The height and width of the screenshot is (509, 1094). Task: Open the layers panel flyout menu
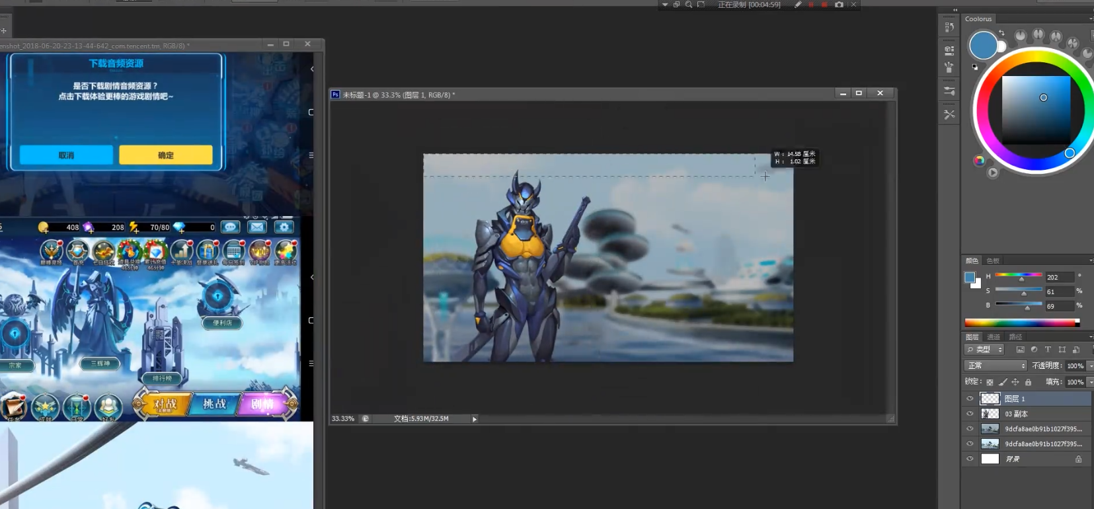(x=1091, y=336)
